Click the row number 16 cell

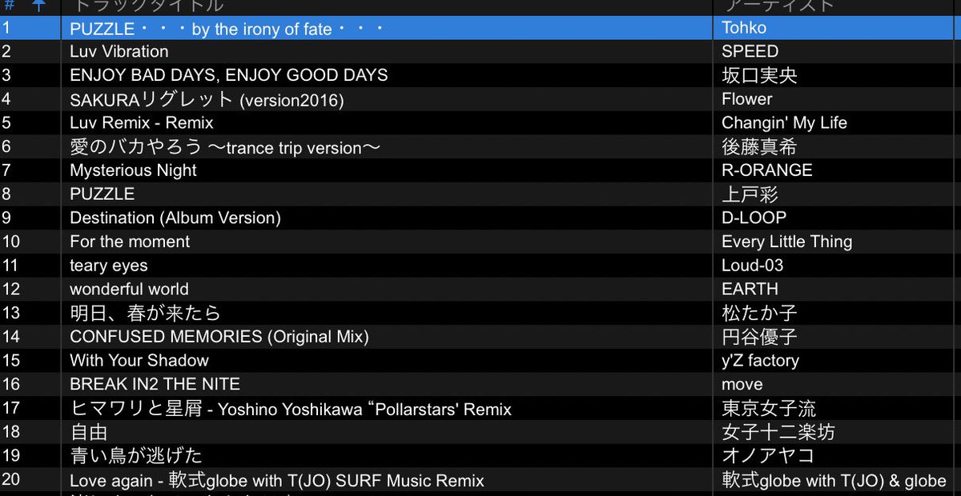(10, 384)
